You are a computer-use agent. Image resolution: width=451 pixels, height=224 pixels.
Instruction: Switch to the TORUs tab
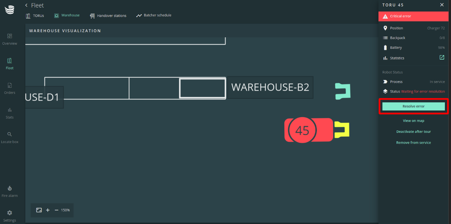[35, 16]
